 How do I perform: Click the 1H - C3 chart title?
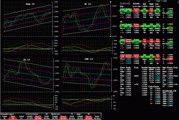tap(27, 60)
